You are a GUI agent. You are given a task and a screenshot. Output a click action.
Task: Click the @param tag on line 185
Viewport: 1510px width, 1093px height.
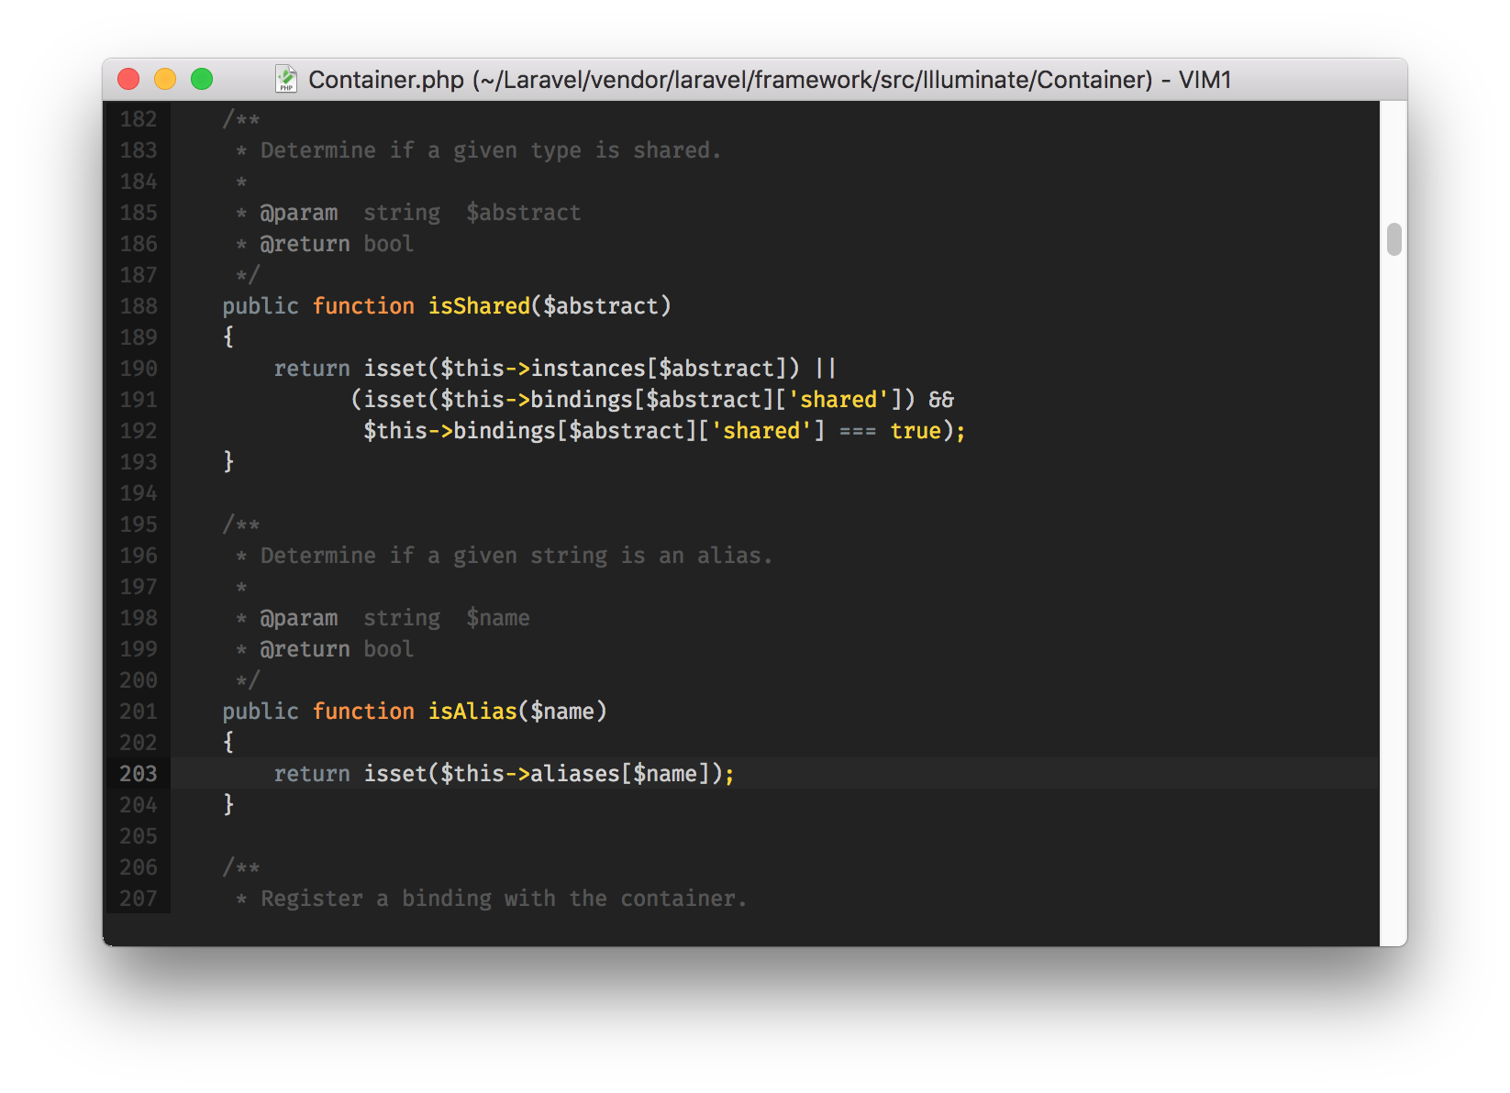coord(299,213)
